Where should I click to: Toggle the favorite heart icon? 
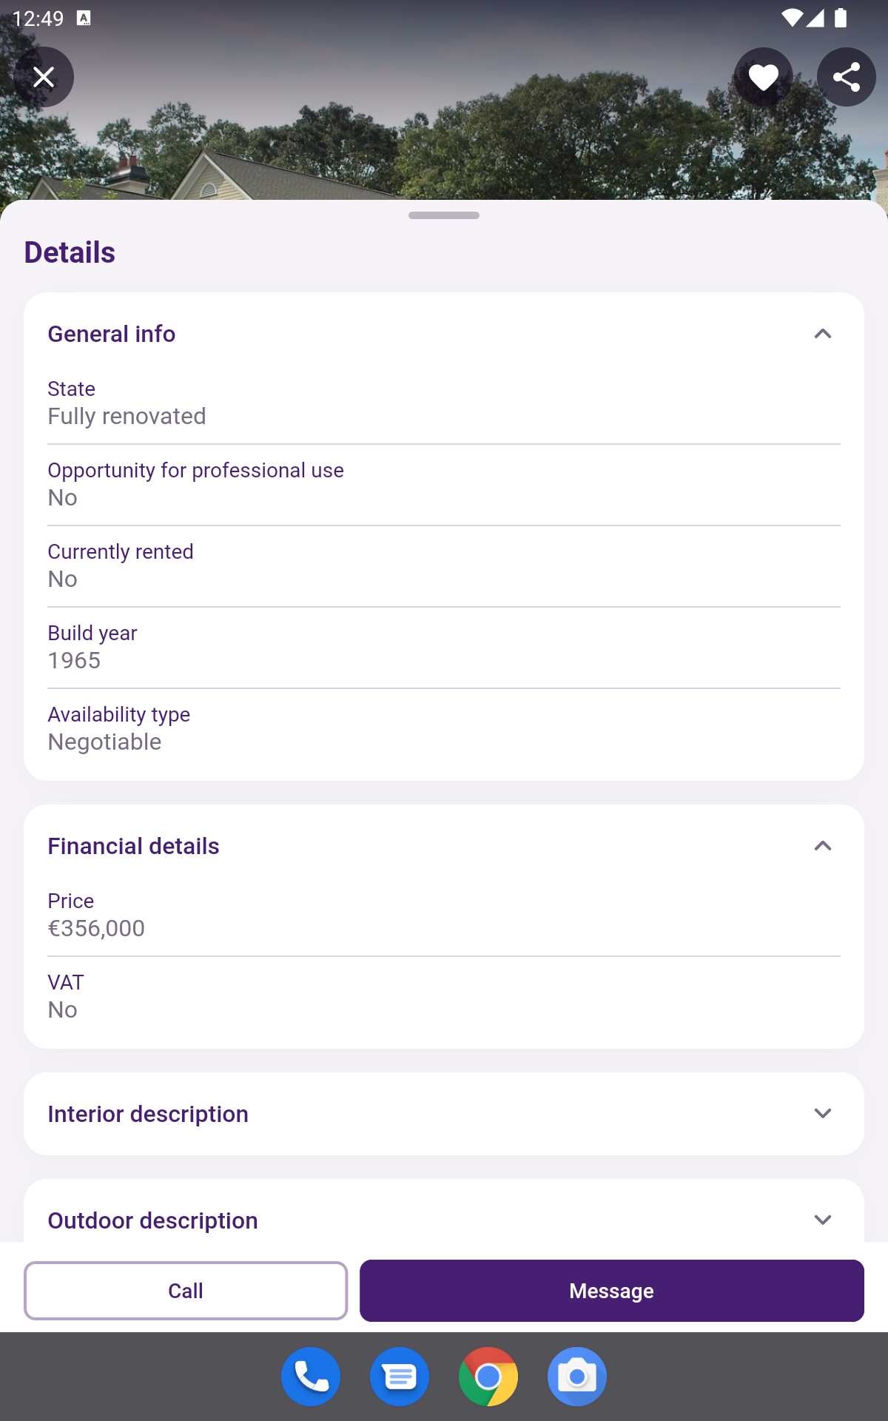[763, 77]
